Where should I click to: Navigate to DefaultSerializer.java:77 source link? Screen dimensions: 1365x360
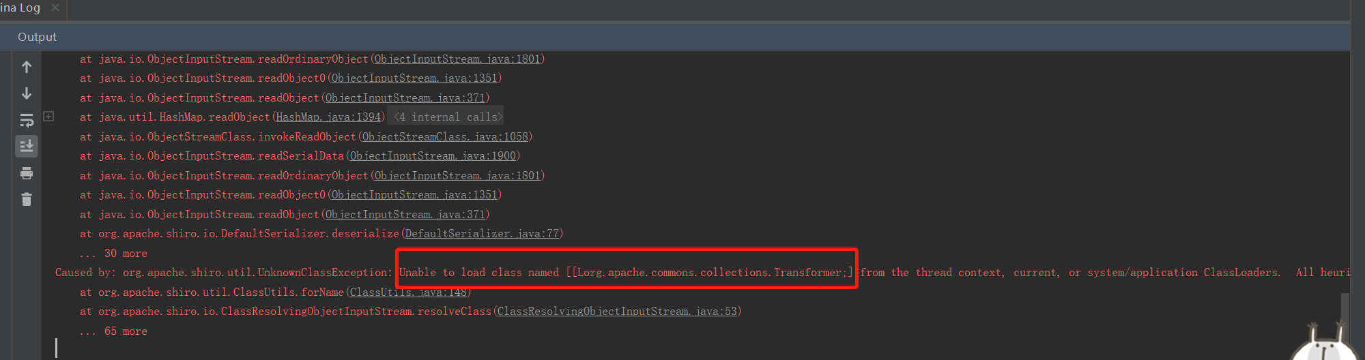[x=482, y=234]
